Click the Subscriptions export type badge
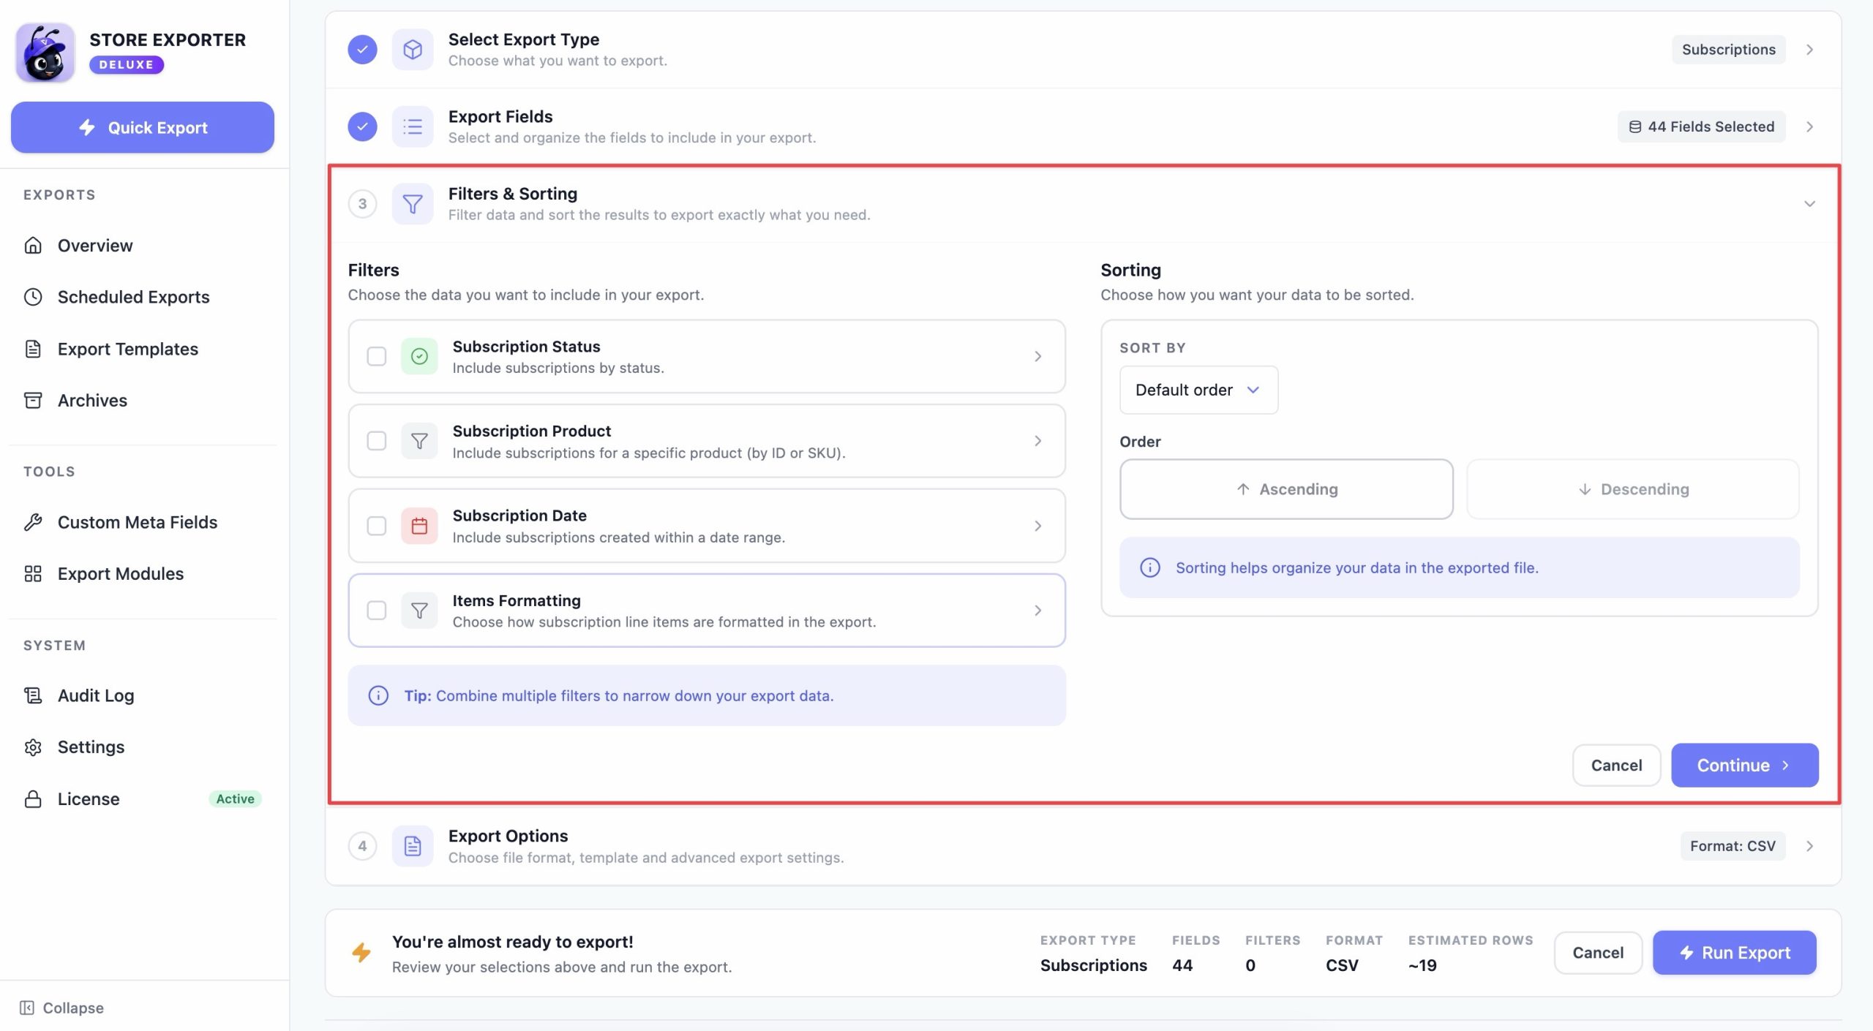Viewport: 1873px width, 1031px height. click(x=1728, y=50)
